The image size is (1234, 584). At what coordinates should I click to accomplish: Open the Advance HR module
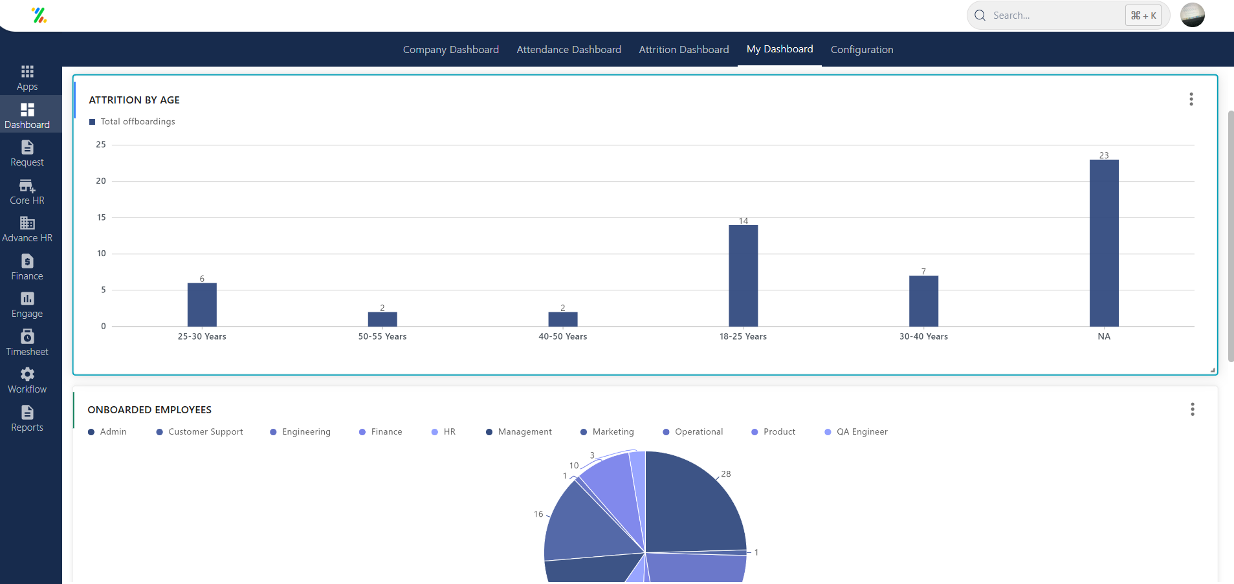pos(27,230)
